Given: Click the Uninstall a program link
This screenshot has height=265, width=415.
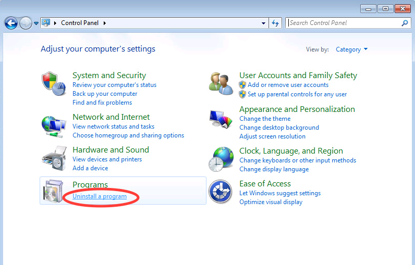Looking at the screenshot, I should pos(100,196).
